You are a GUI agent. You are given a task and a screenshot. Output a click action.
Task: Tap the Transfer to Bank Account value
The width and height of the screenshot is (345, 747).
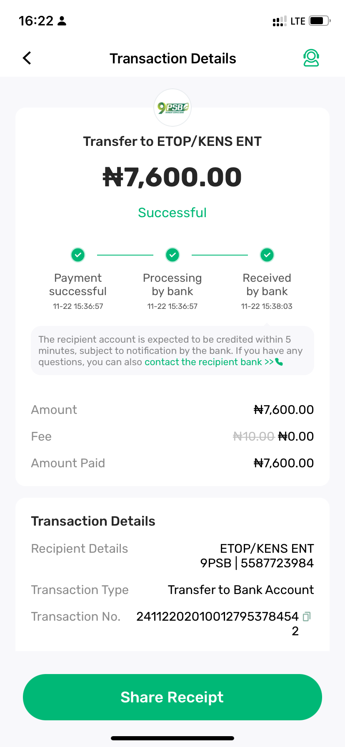[241, 590]
